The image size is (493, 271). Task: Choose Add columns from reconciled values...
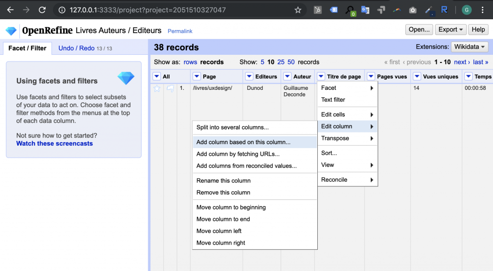pyautogui.click(x=255, y=166)
